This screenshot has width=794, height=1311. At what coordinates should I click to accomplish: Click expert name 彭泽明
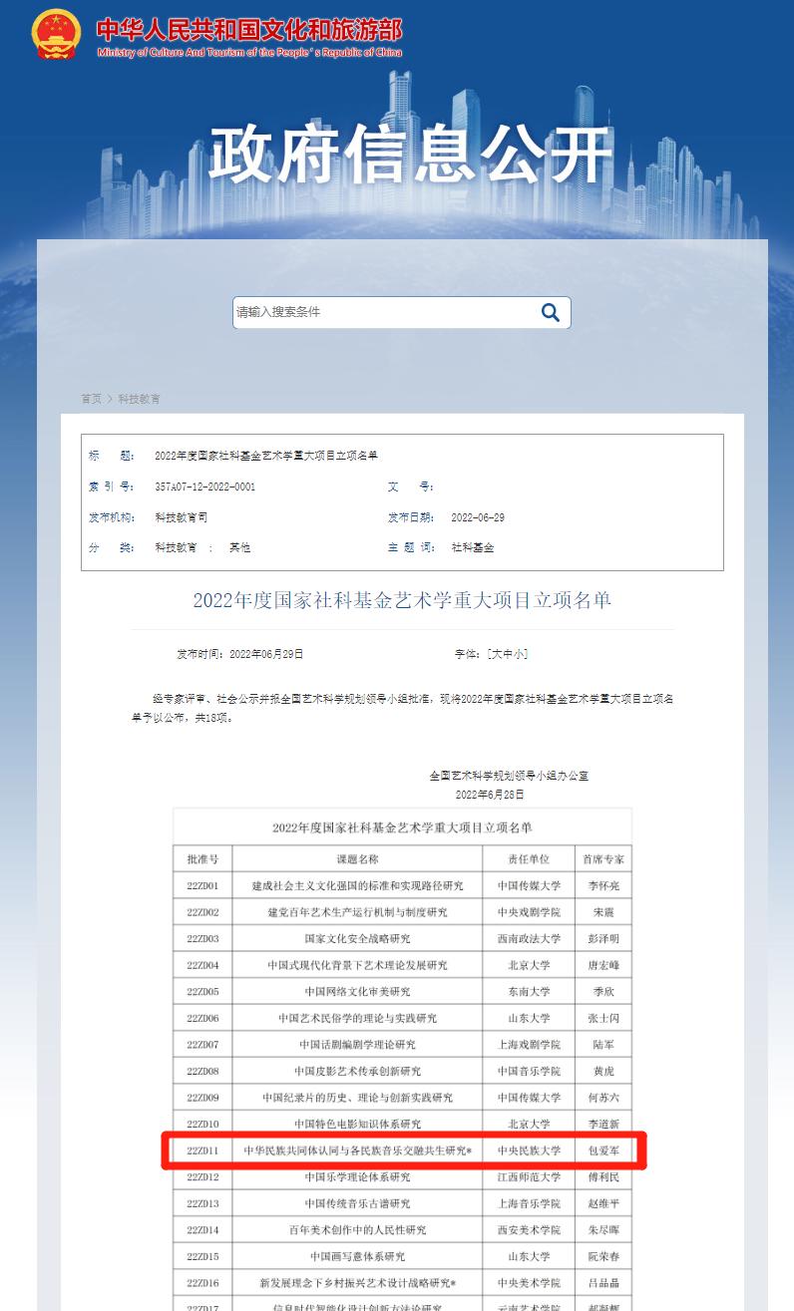tap(603, 938)
